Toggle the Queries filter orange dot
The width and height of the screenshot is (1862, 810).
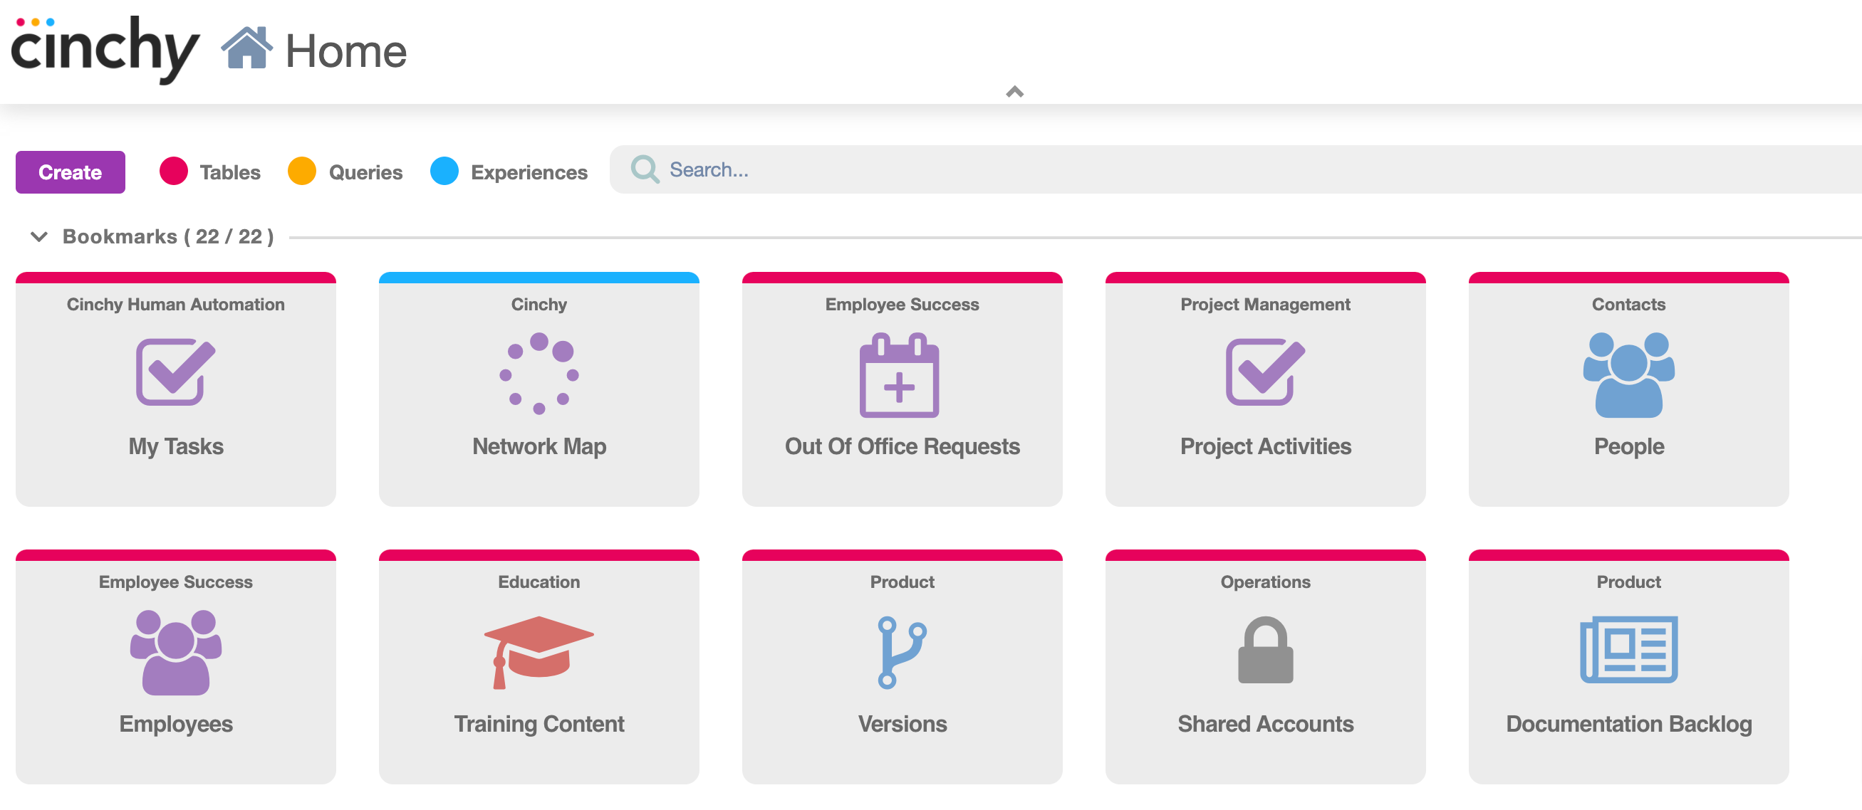[x=302, y=172]
